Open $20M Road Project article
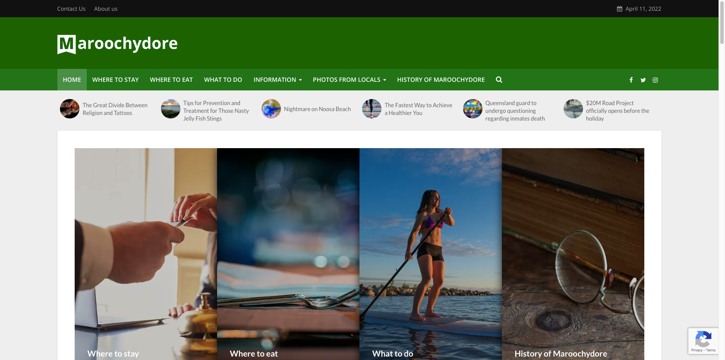Viewport: 725px width, 360px height. coord(618,111)
